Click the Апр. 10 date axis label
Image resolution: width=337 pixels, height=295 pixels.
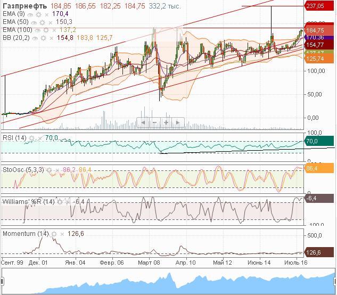point(185,263)
